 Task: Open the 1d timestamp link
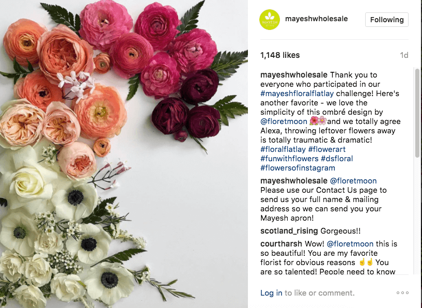(404, 55)
